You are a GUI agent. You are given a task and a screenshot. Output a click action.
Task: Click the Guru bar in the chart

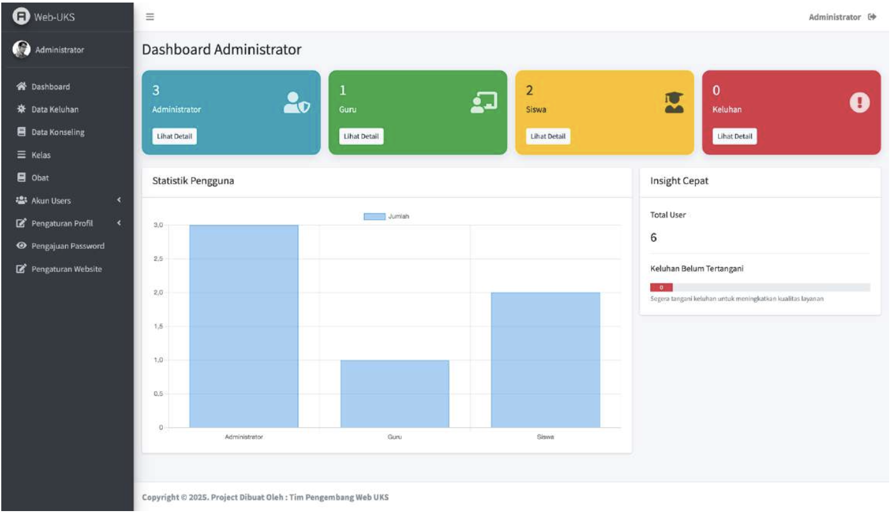395,394
